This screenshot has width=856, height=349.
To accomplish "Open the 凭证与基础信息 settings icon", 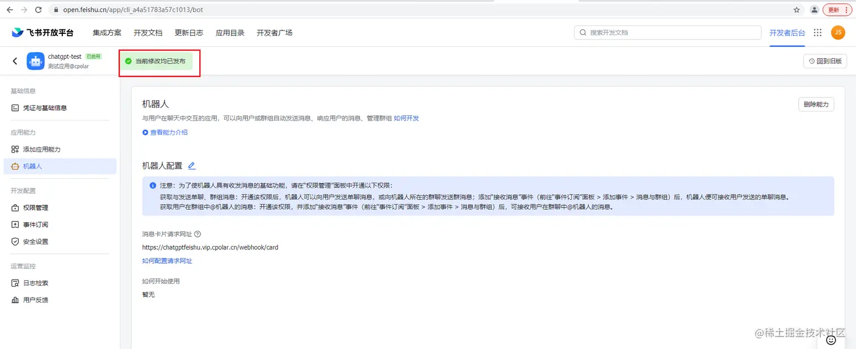I will tap(15, 107).
